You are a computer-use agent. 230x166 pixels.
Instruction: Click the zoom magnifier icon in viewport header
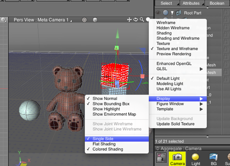(142, 20)
